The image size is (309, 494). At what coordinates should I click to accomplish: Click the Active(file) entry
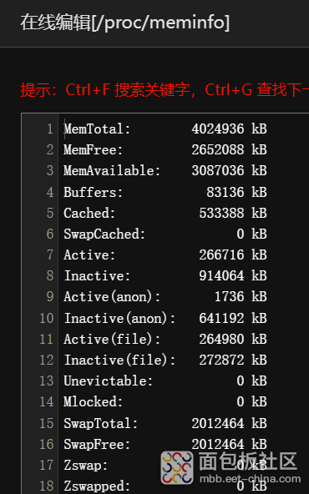pyautogui.click(x=165, y=339)
